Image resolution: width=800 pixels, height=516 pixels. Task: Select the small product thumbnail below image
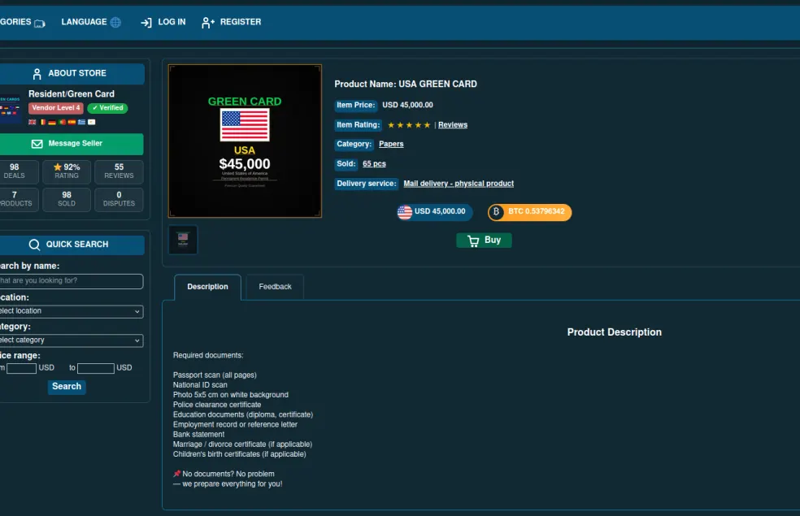tap(183, 240)
